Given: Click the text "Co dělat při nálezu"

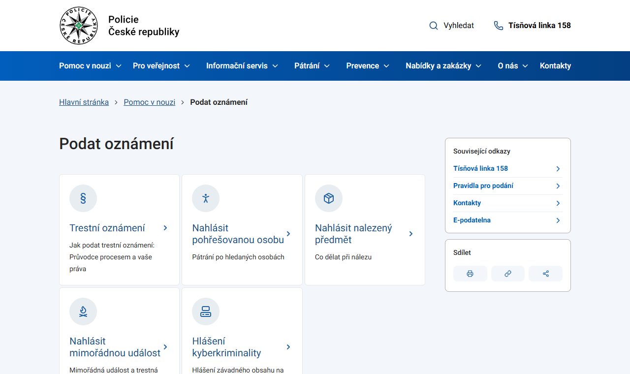Looking at the screenshot, I should pos(343,257).
